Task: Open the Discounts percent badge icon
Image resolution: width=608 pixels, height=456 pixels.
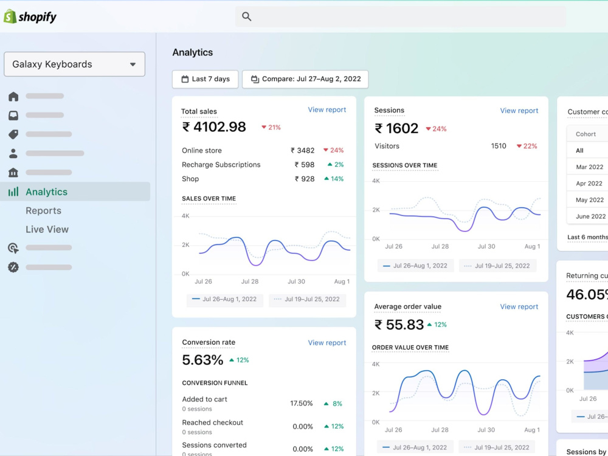Action: coord(13,267)
